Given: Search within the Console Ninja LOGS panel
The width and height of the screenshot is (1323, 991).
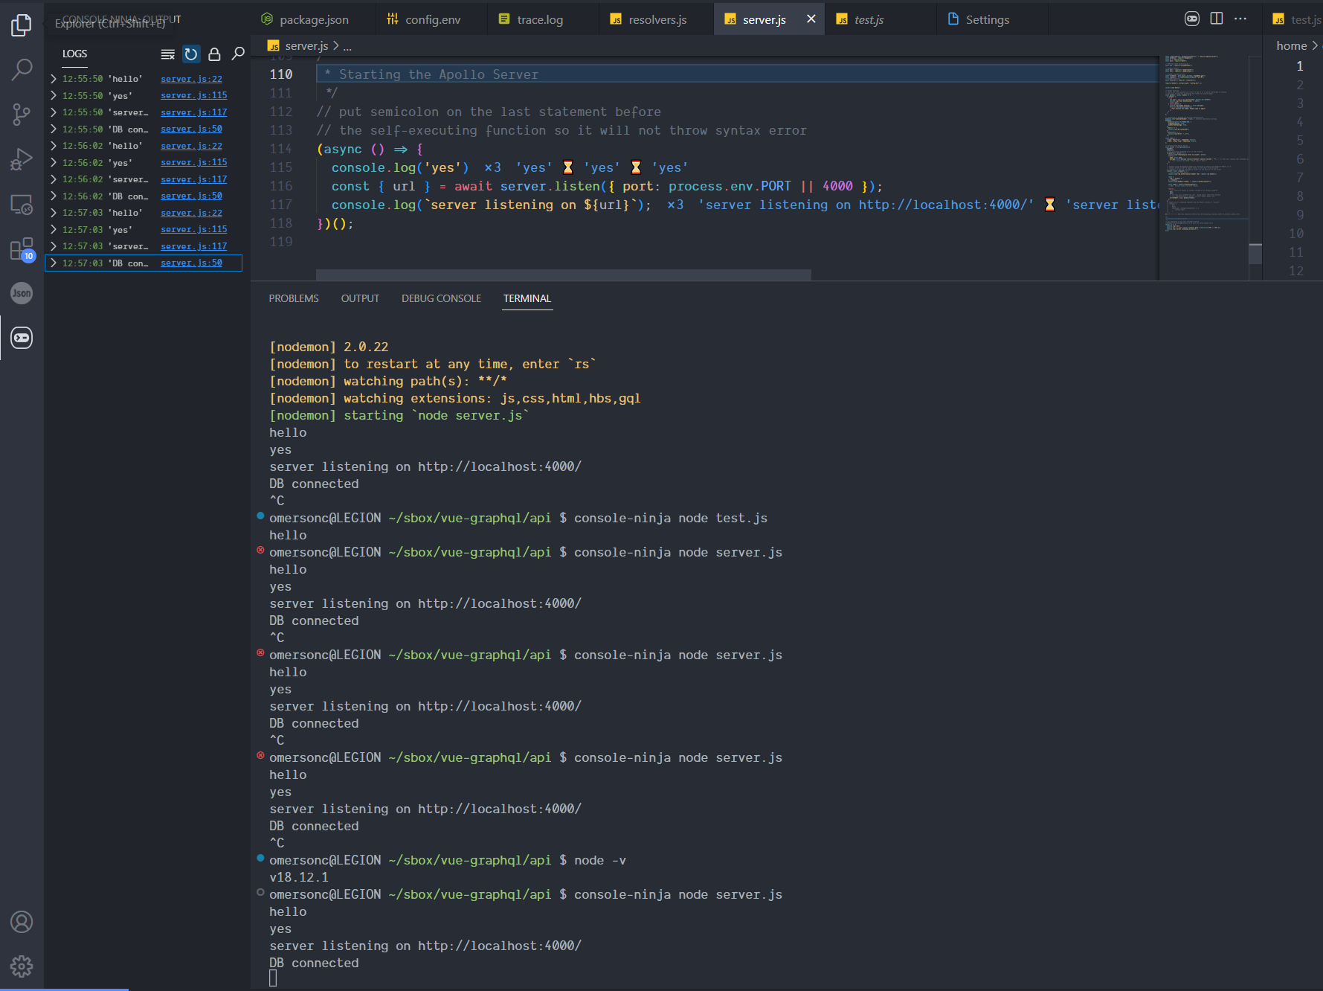Looking at the screenshot, I should click(x=238, y=54).
